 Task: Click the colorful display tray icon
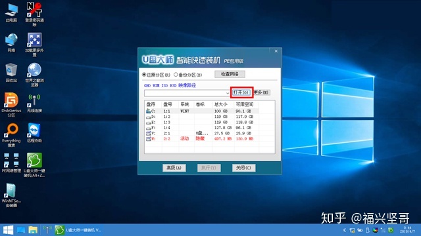pyautogui.click(x=376, y=230)
